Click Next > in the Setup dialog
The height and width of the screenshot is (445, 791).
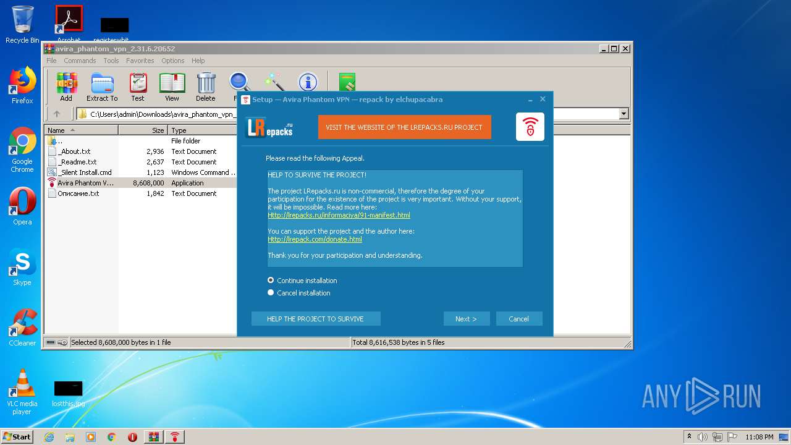click(467, 319)
